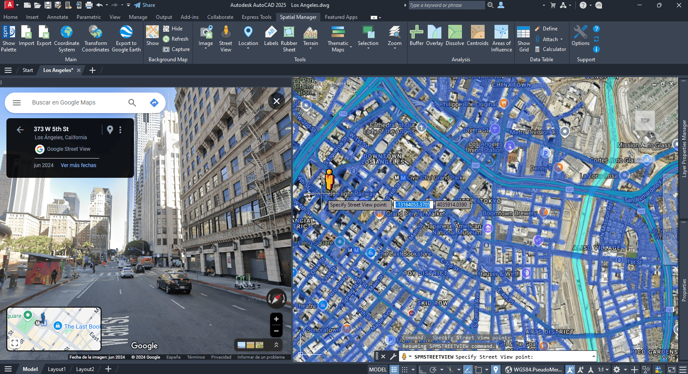
Task: Switch to the Layout1 tab
Action: point(57,369)
